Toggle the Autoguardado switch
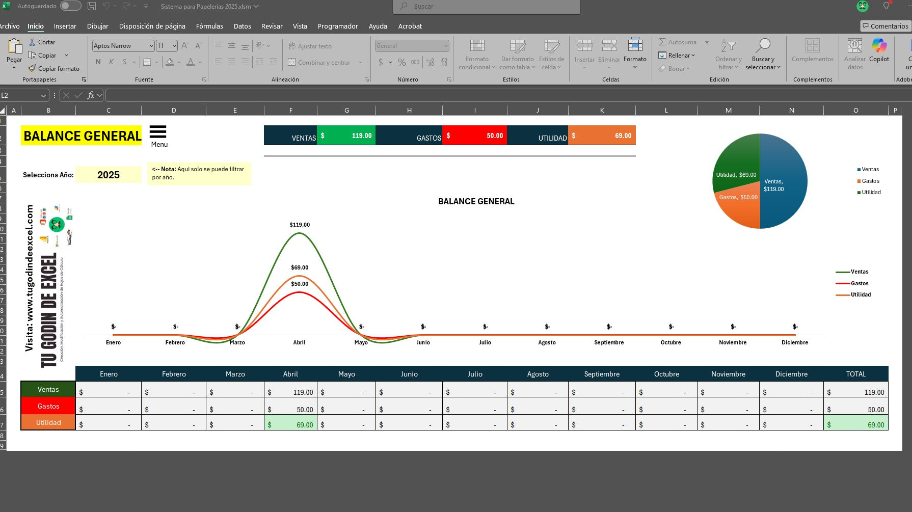The image size is (912, 512). pyautogui.click(x=70, y=6)
